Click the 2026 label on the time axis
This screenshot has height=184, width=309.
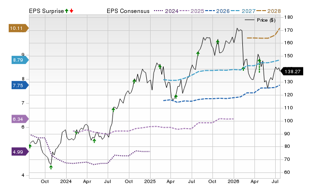click(233, 181)
